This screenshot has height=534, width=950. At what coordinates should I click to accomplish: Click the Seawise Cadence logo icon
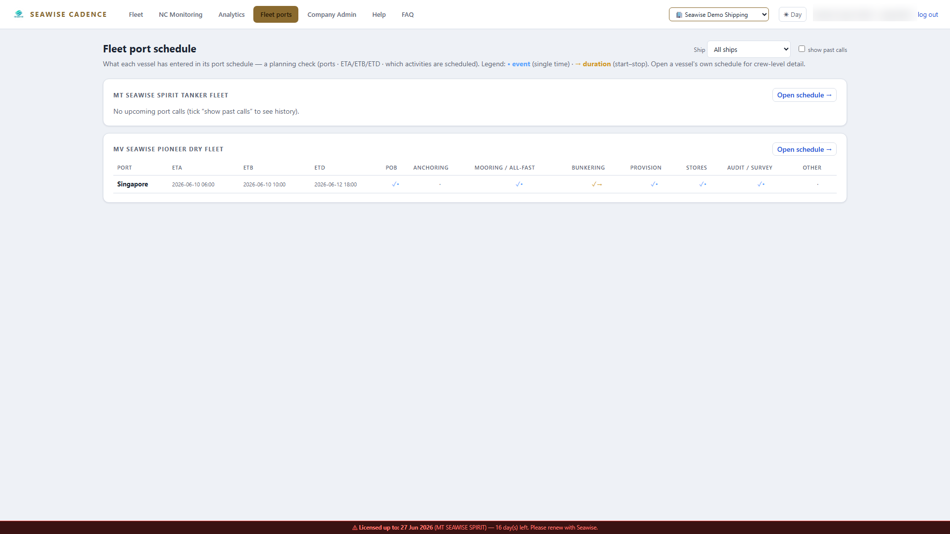coord(19,14)
